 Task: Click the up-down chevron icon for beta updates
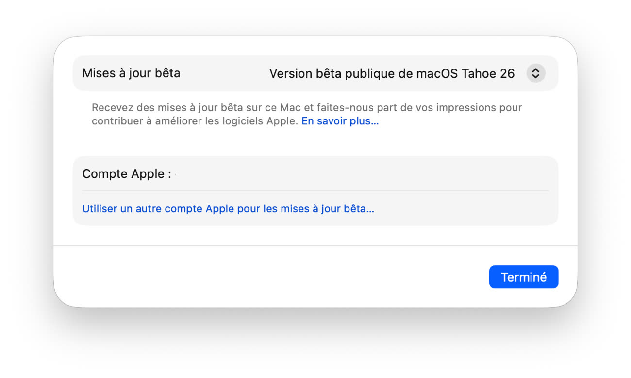click(x=536, y=73)
